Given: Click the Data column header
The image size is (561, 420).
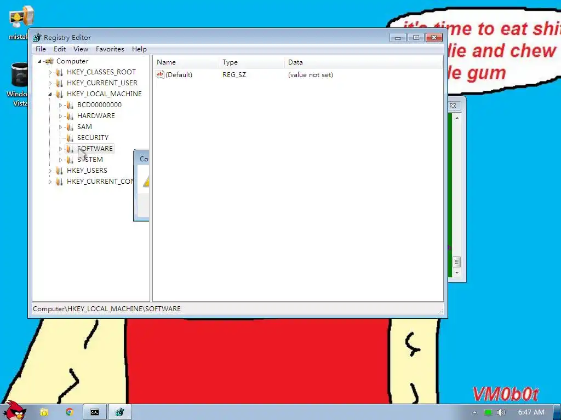Looking at the screenshot, I should (364, 62).
